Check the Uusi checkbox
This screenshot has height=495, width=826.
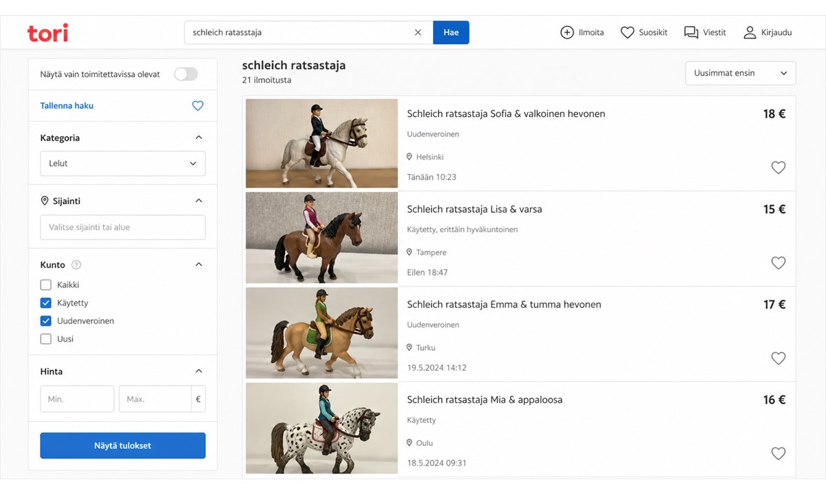(x=46, y=338)
